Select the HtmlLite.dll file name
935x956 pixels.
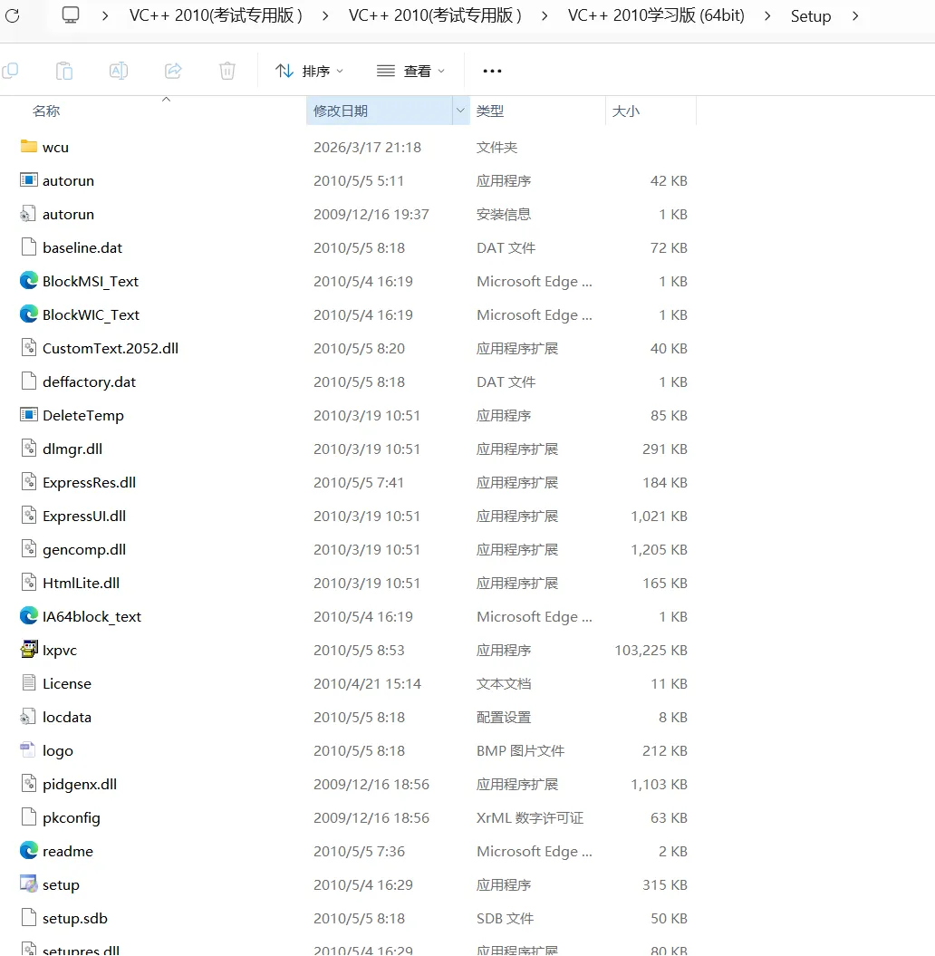(81, 583)
